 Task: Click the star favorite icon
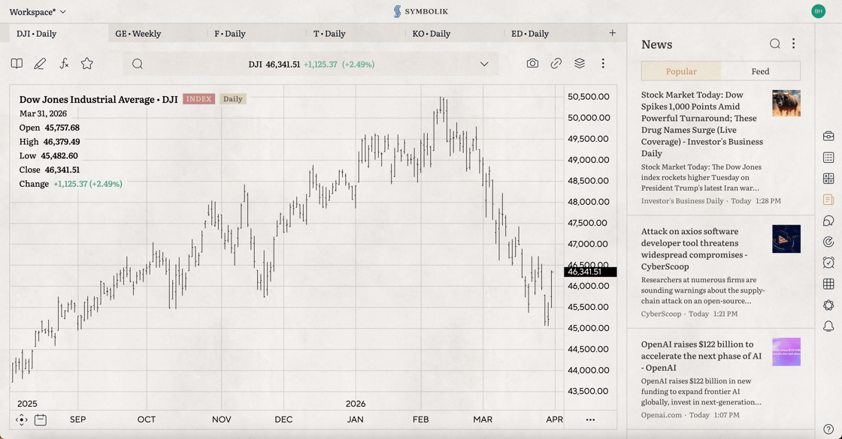click(87, 64)
